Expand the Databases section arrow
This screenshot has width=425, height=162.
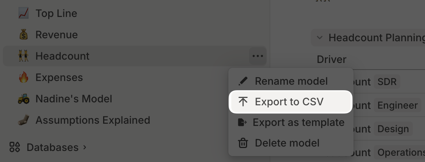click(85, 147)
